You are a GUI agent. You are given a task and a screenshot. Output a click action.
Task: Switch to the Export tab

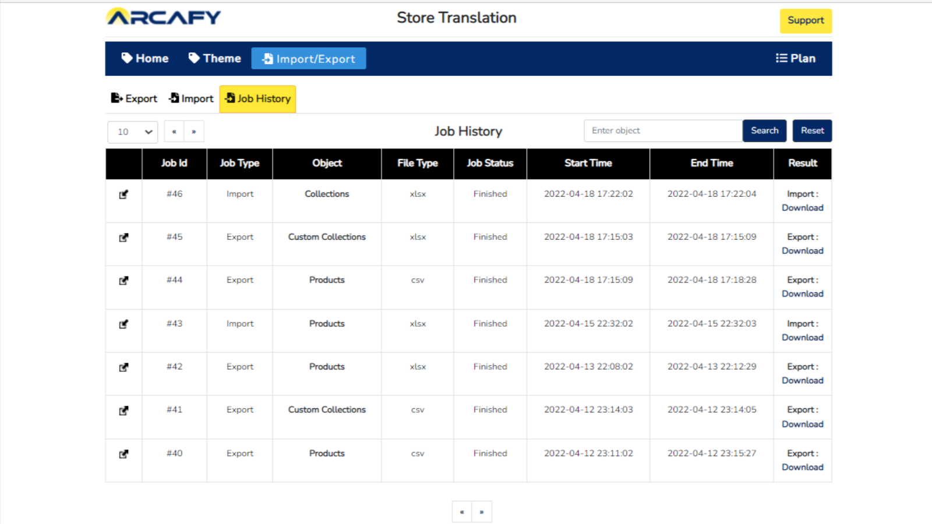click(134, 98)
